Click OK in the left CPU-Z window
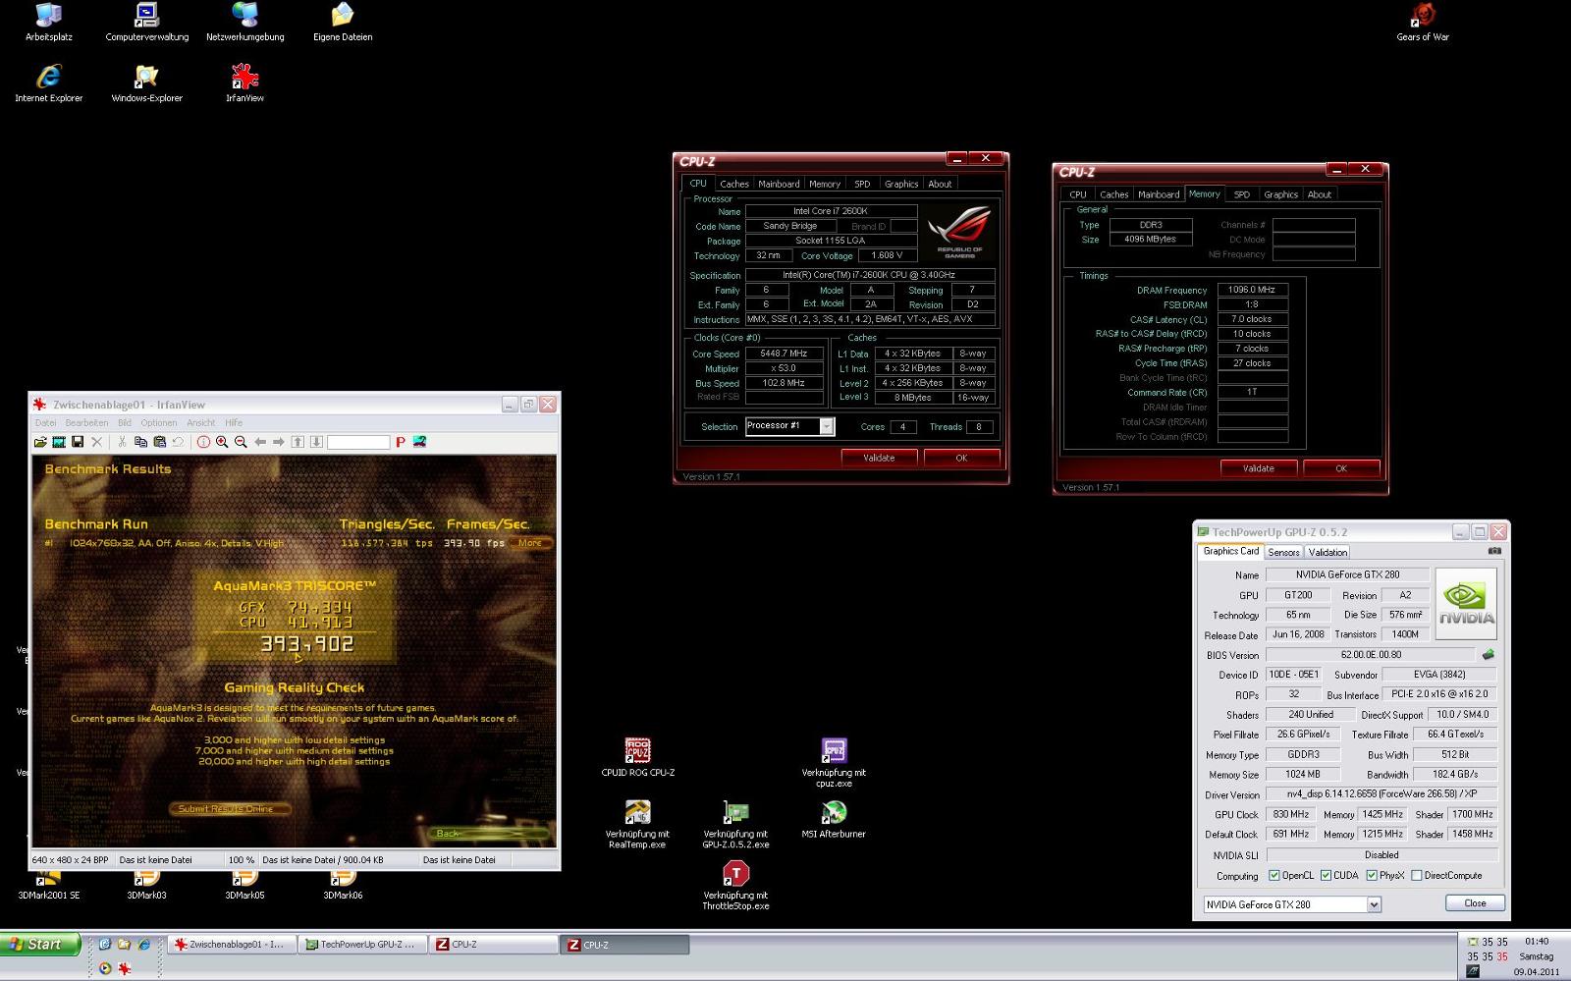The image size is (1571, 981). [961, 458]
